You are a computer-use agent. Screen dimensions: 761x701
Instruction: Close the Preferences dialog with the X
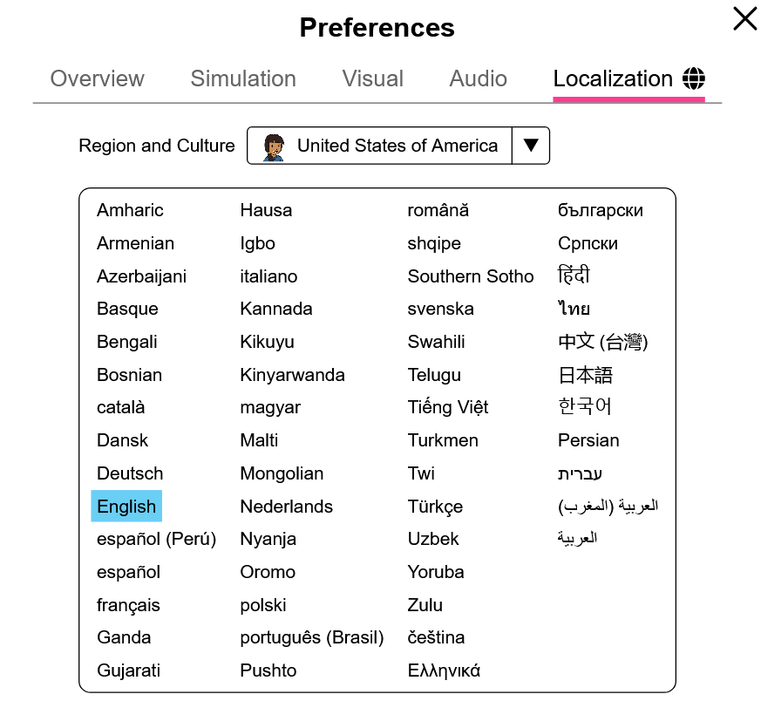tap(745, 19)
